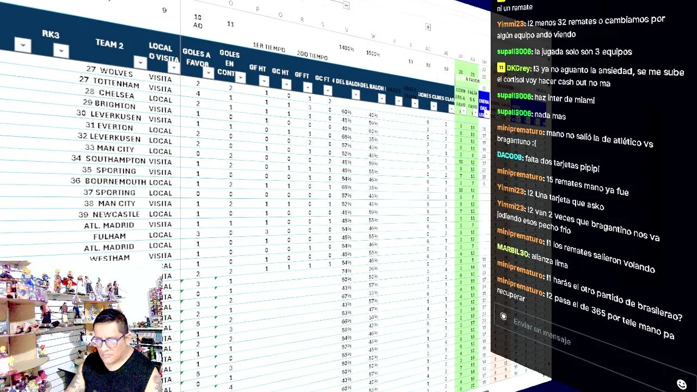Expand the grouped columns with plus button
The image size is (697, 392).
pyautogui.click(x=428, y=27)
